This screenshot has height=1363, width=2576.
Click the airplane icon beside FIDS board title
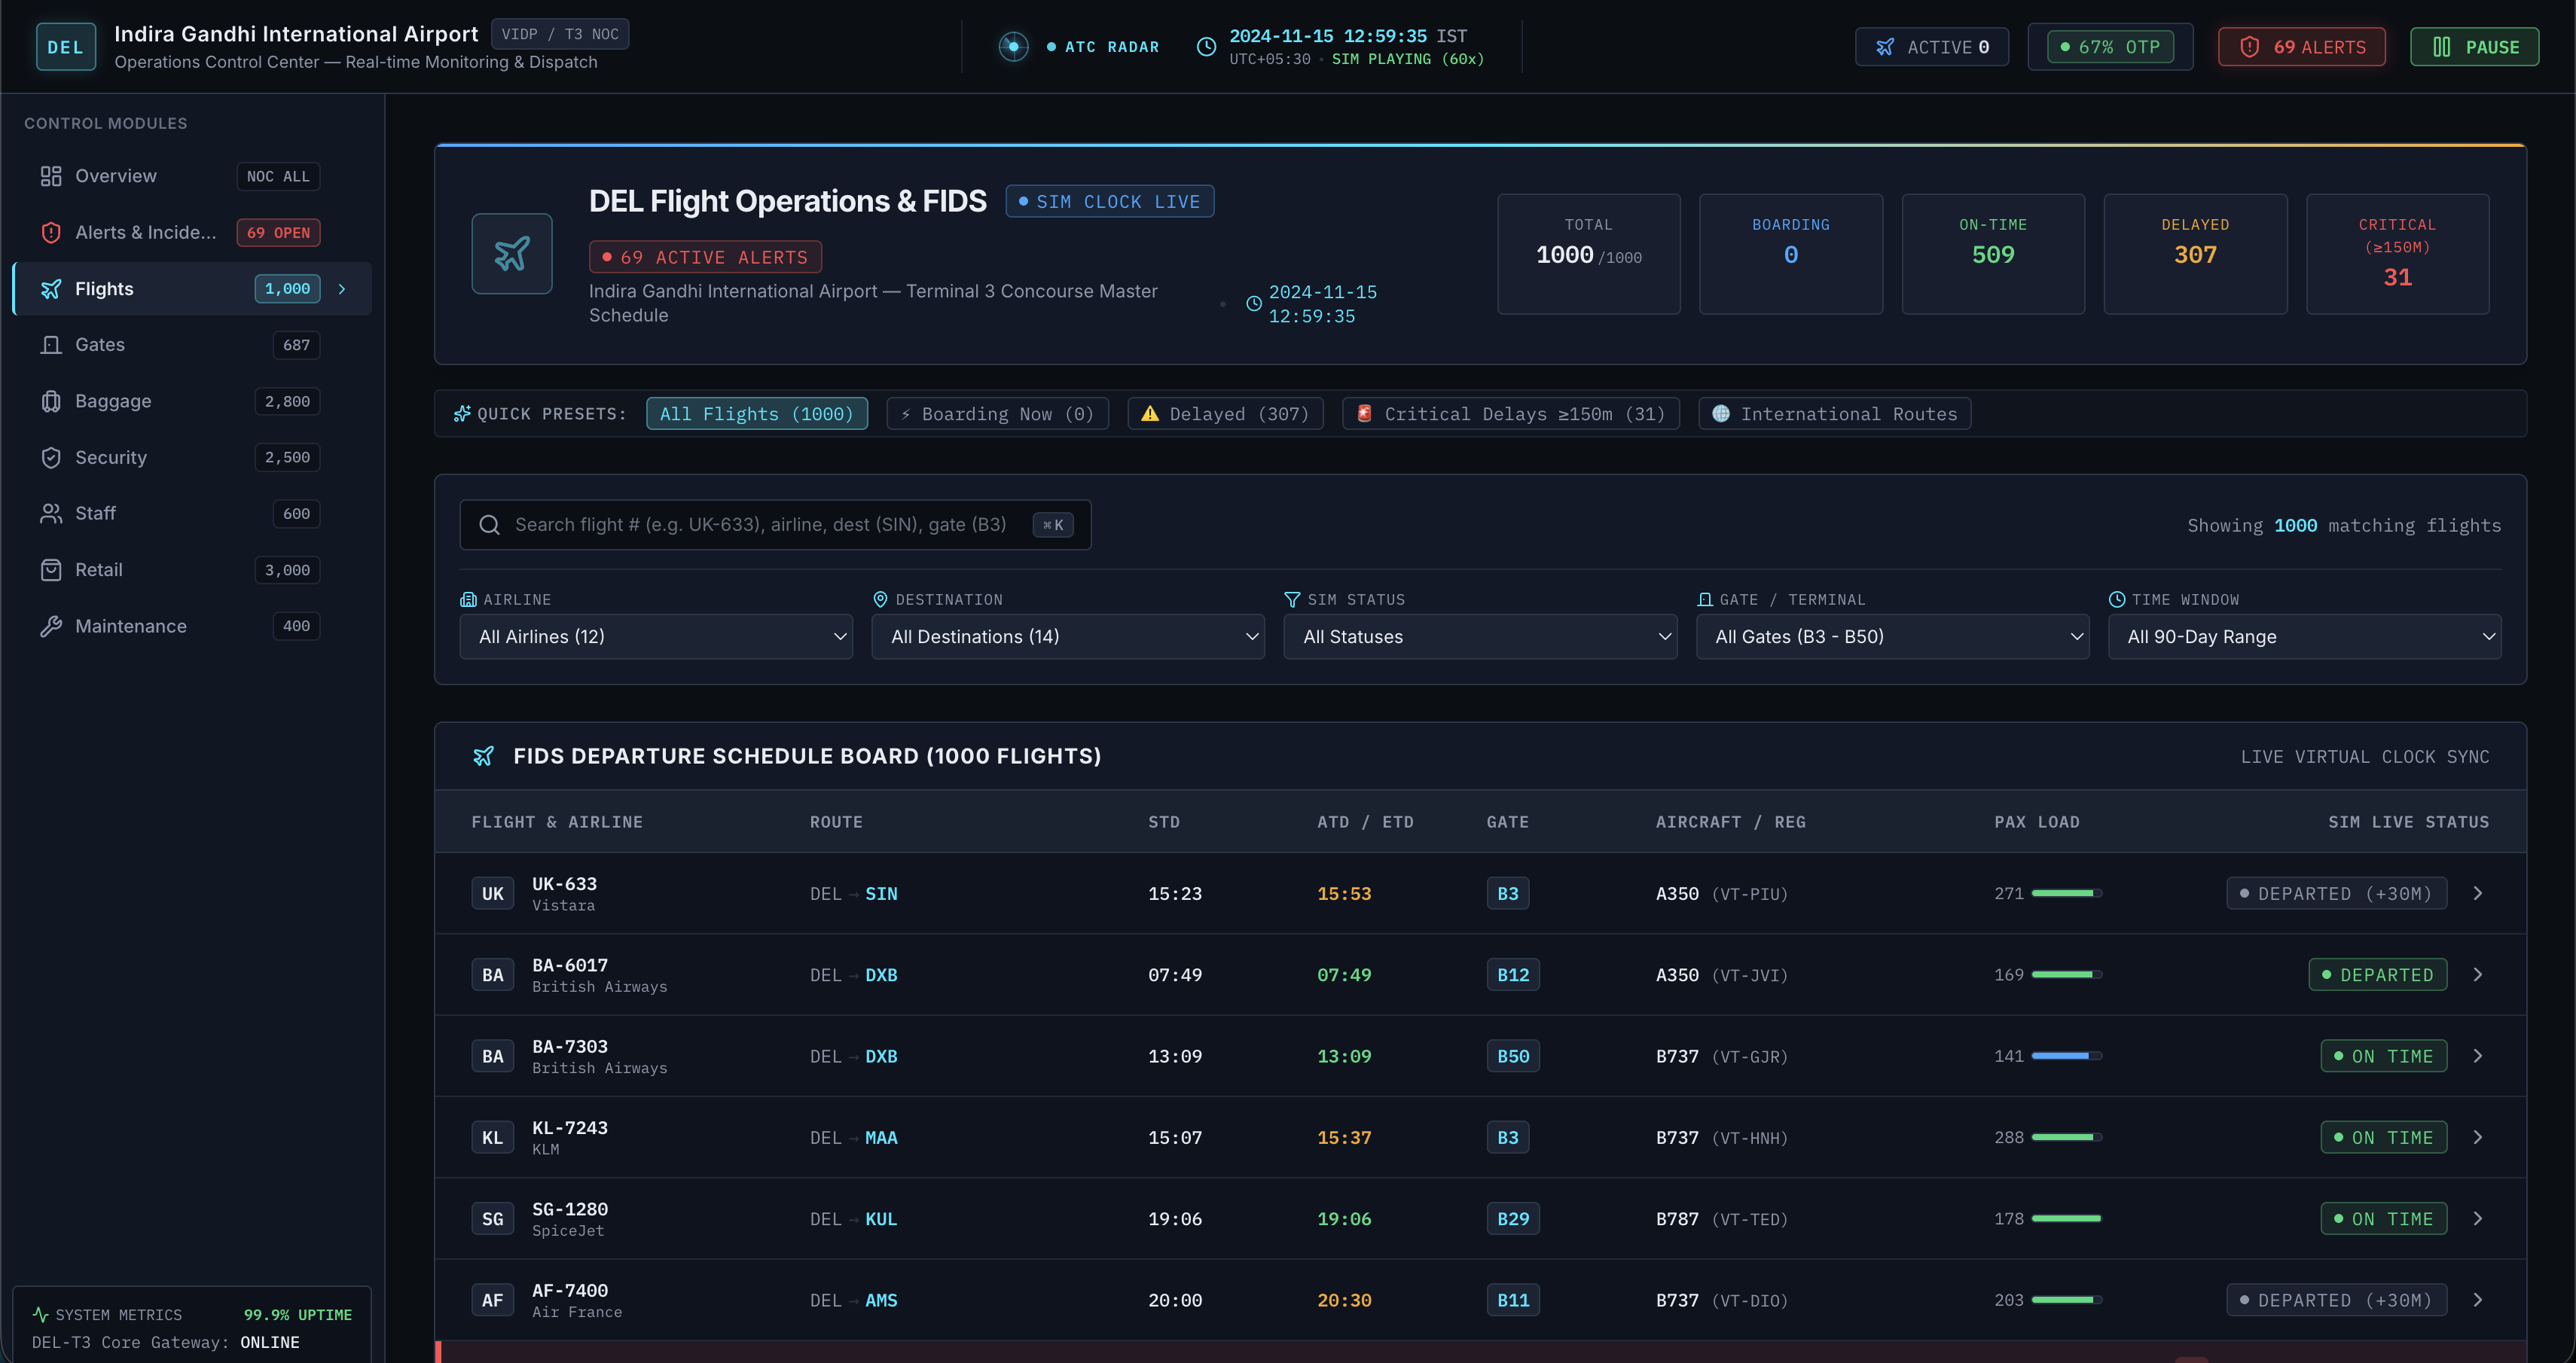[x=483, y=756]
